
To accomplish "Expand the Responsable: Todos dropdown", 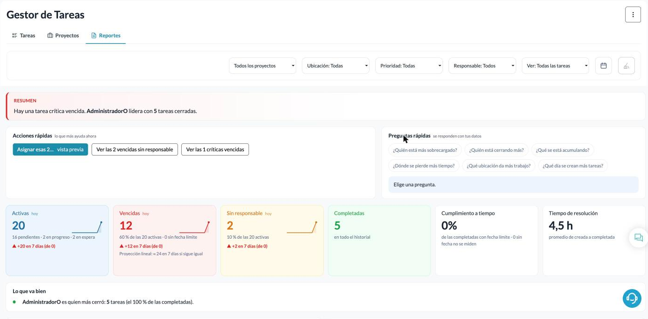I will (482, 66).
